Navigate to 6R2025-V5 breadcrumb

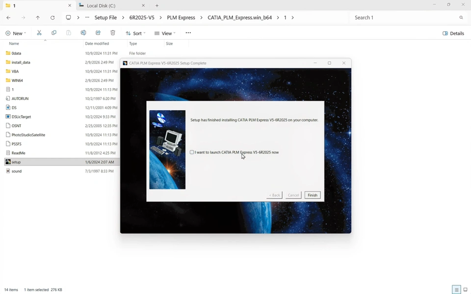click(x=142, y=18)
